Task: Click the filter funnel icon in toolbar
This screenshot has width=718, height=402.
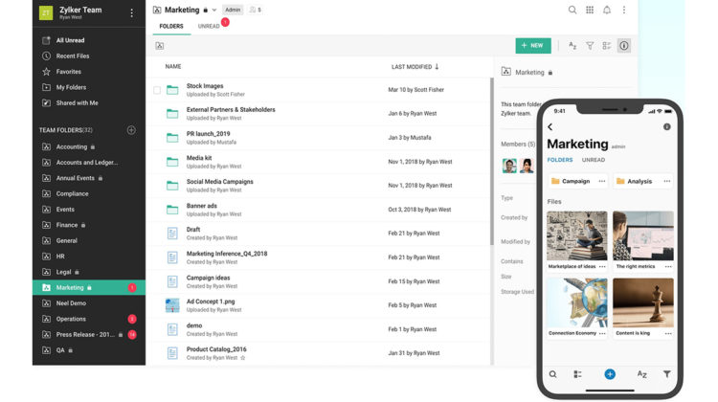Action: 590,46
